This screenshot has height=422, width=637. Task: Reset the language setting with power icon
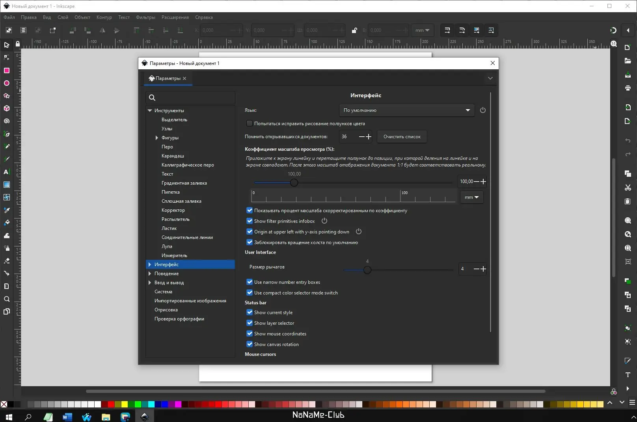tap(483, 110)
